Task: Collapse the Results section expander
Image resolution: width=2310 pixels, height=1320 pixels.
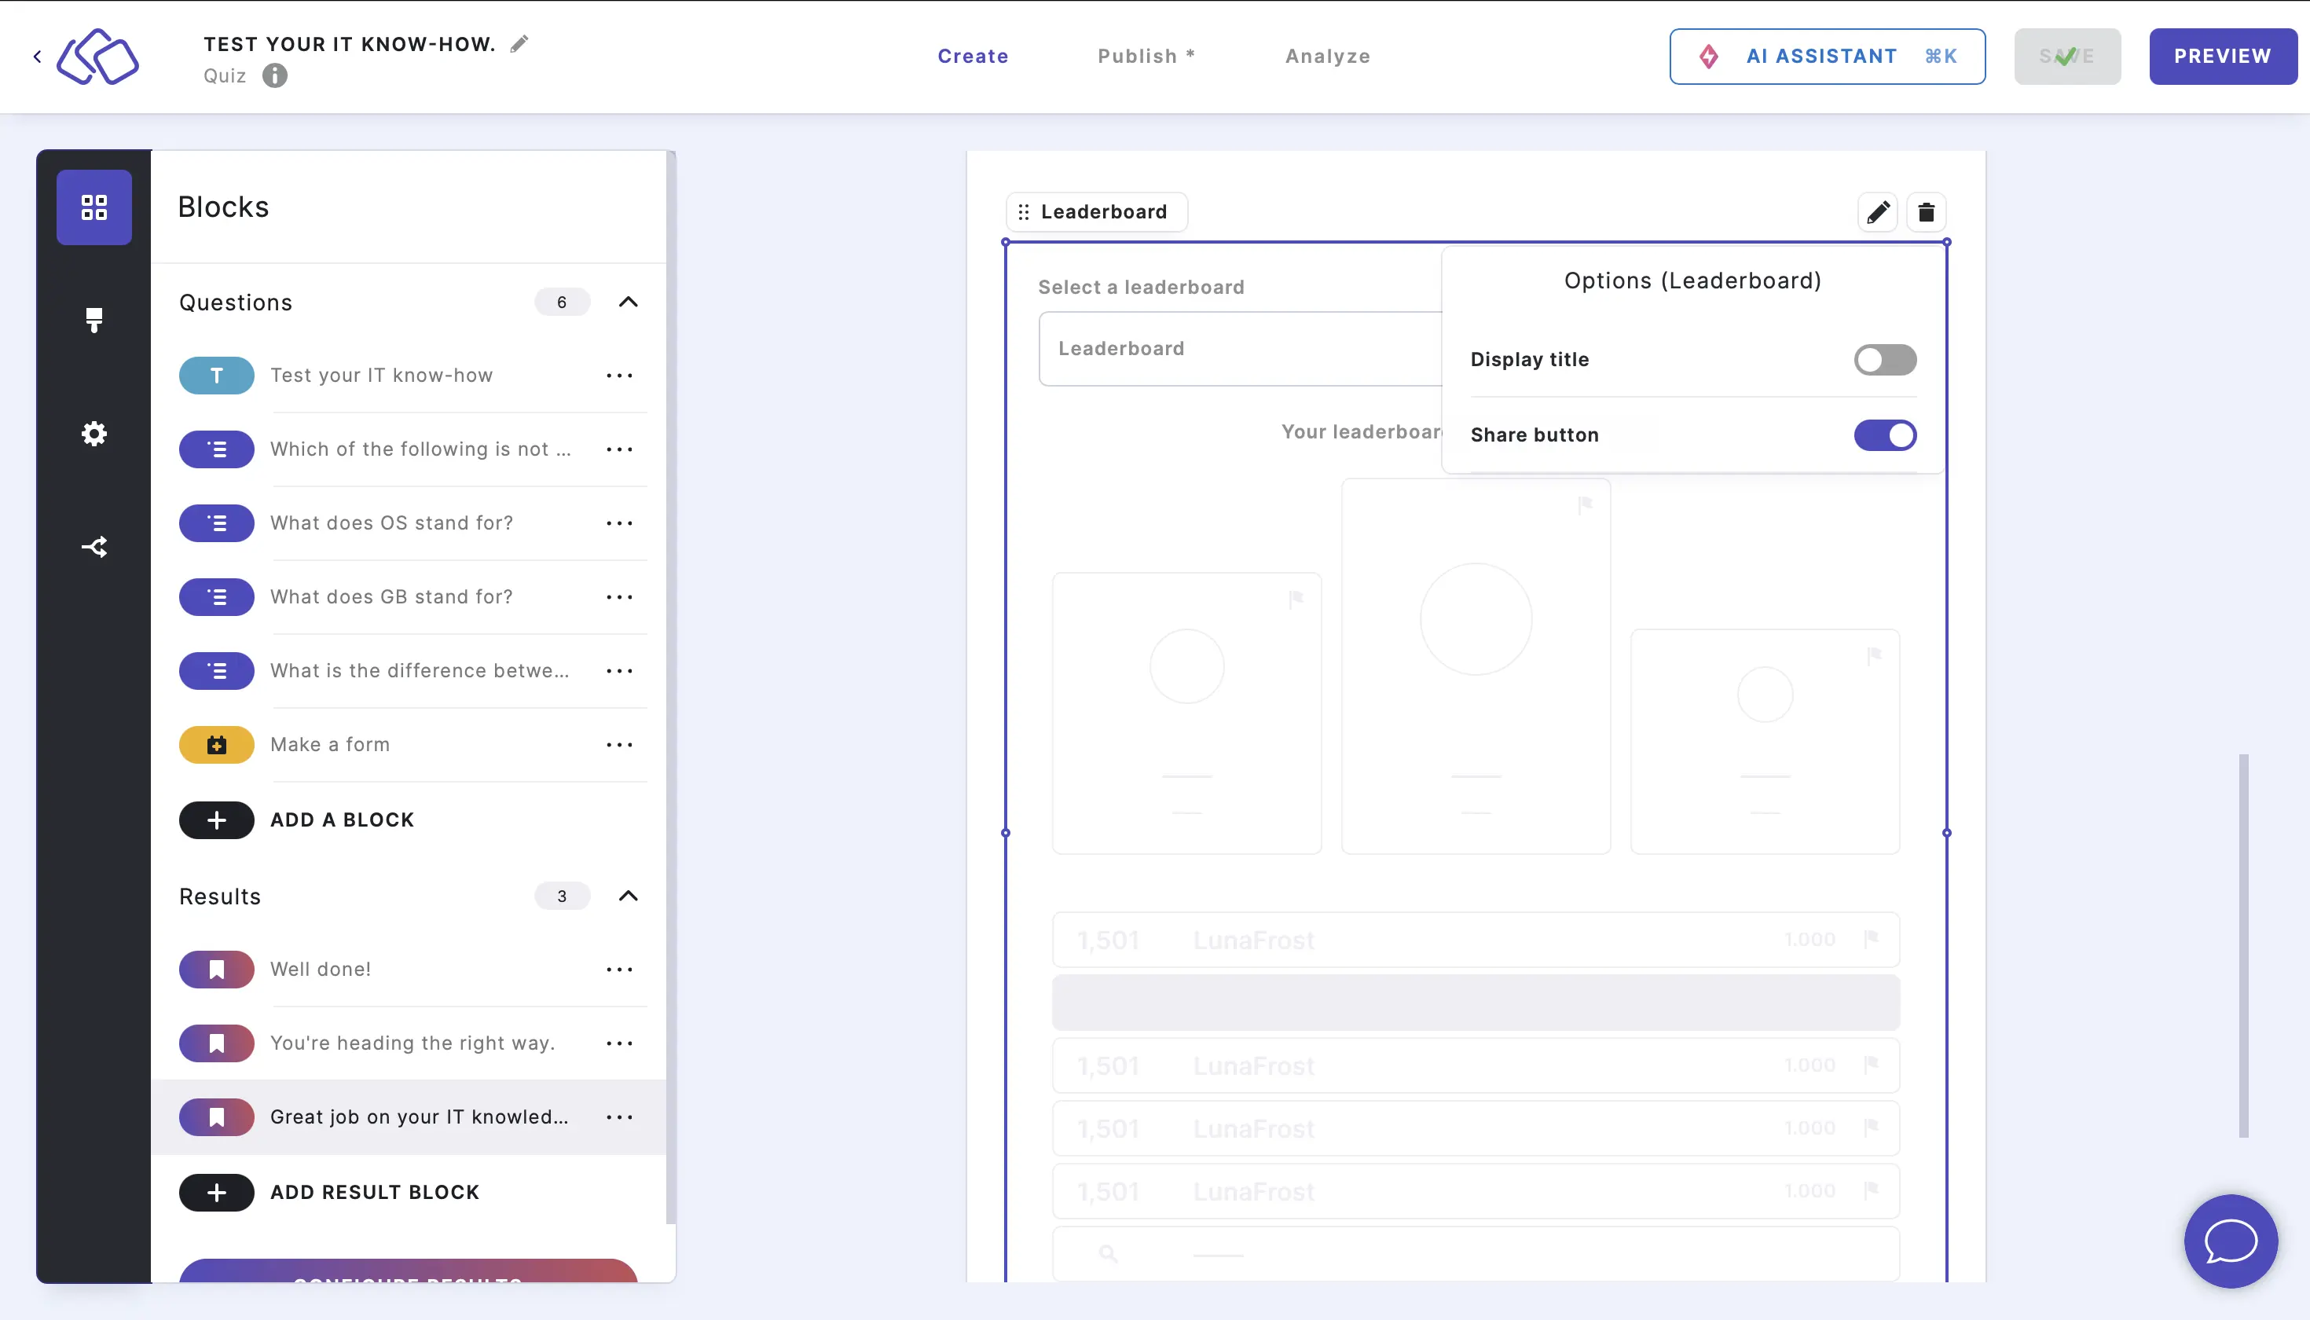Action: (x=630, y=896)
